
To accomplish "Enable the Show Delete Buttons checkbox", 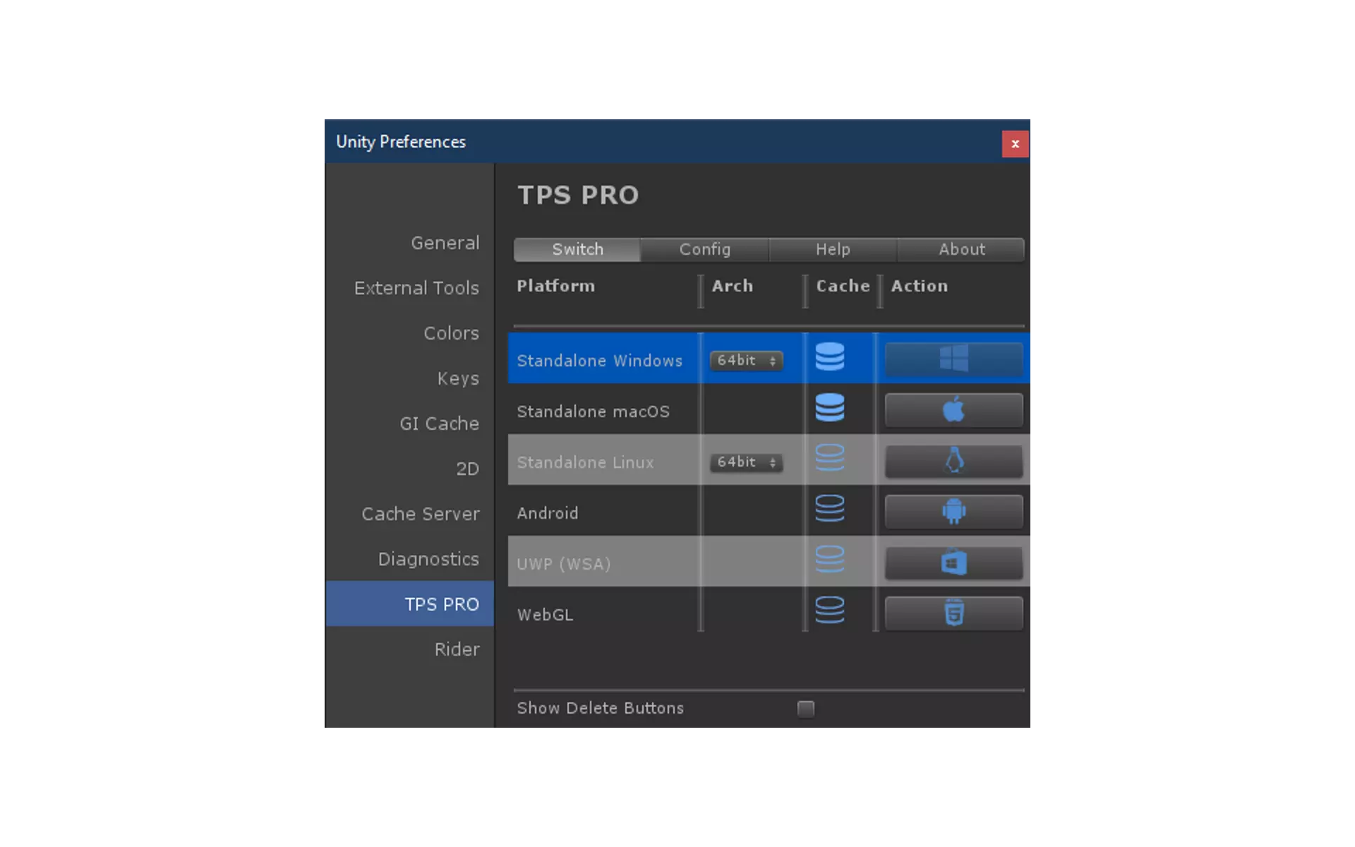I will coord(805,709).
